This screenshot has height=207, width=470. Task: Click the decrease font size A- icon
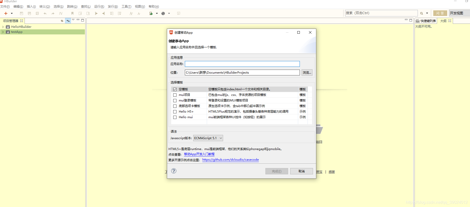click(139, 13)
